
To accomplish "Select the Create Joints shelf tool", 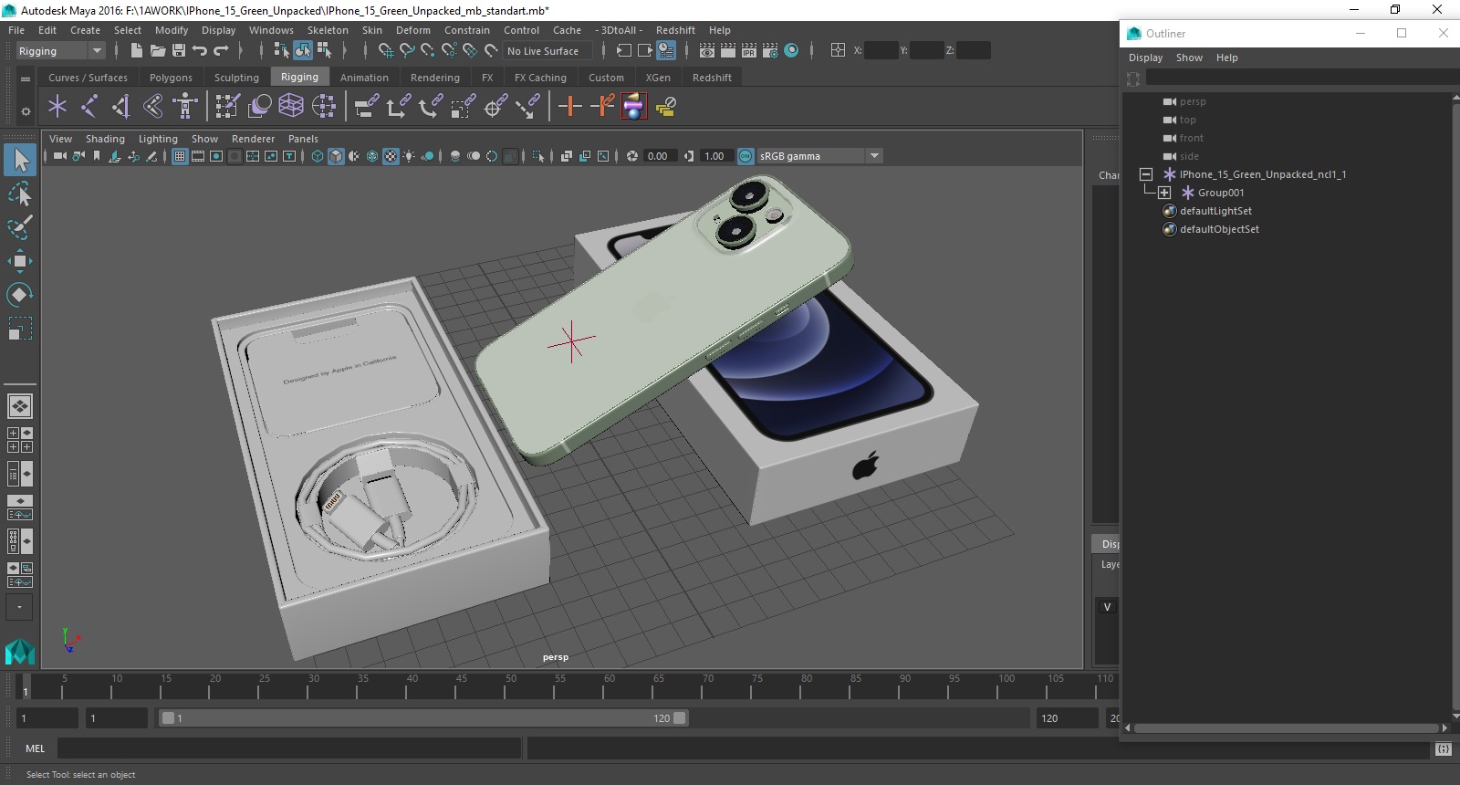I will (x=89, y=107).
